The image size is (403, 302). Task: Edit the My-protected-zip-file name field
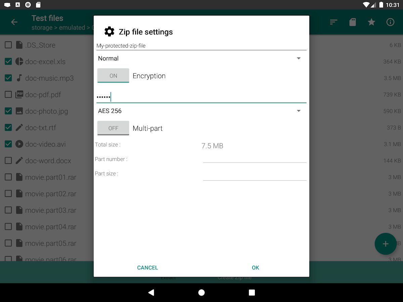click(201, 46)
